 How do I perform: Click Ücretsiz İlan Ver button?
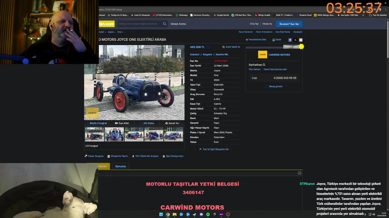tap(289, 24)
